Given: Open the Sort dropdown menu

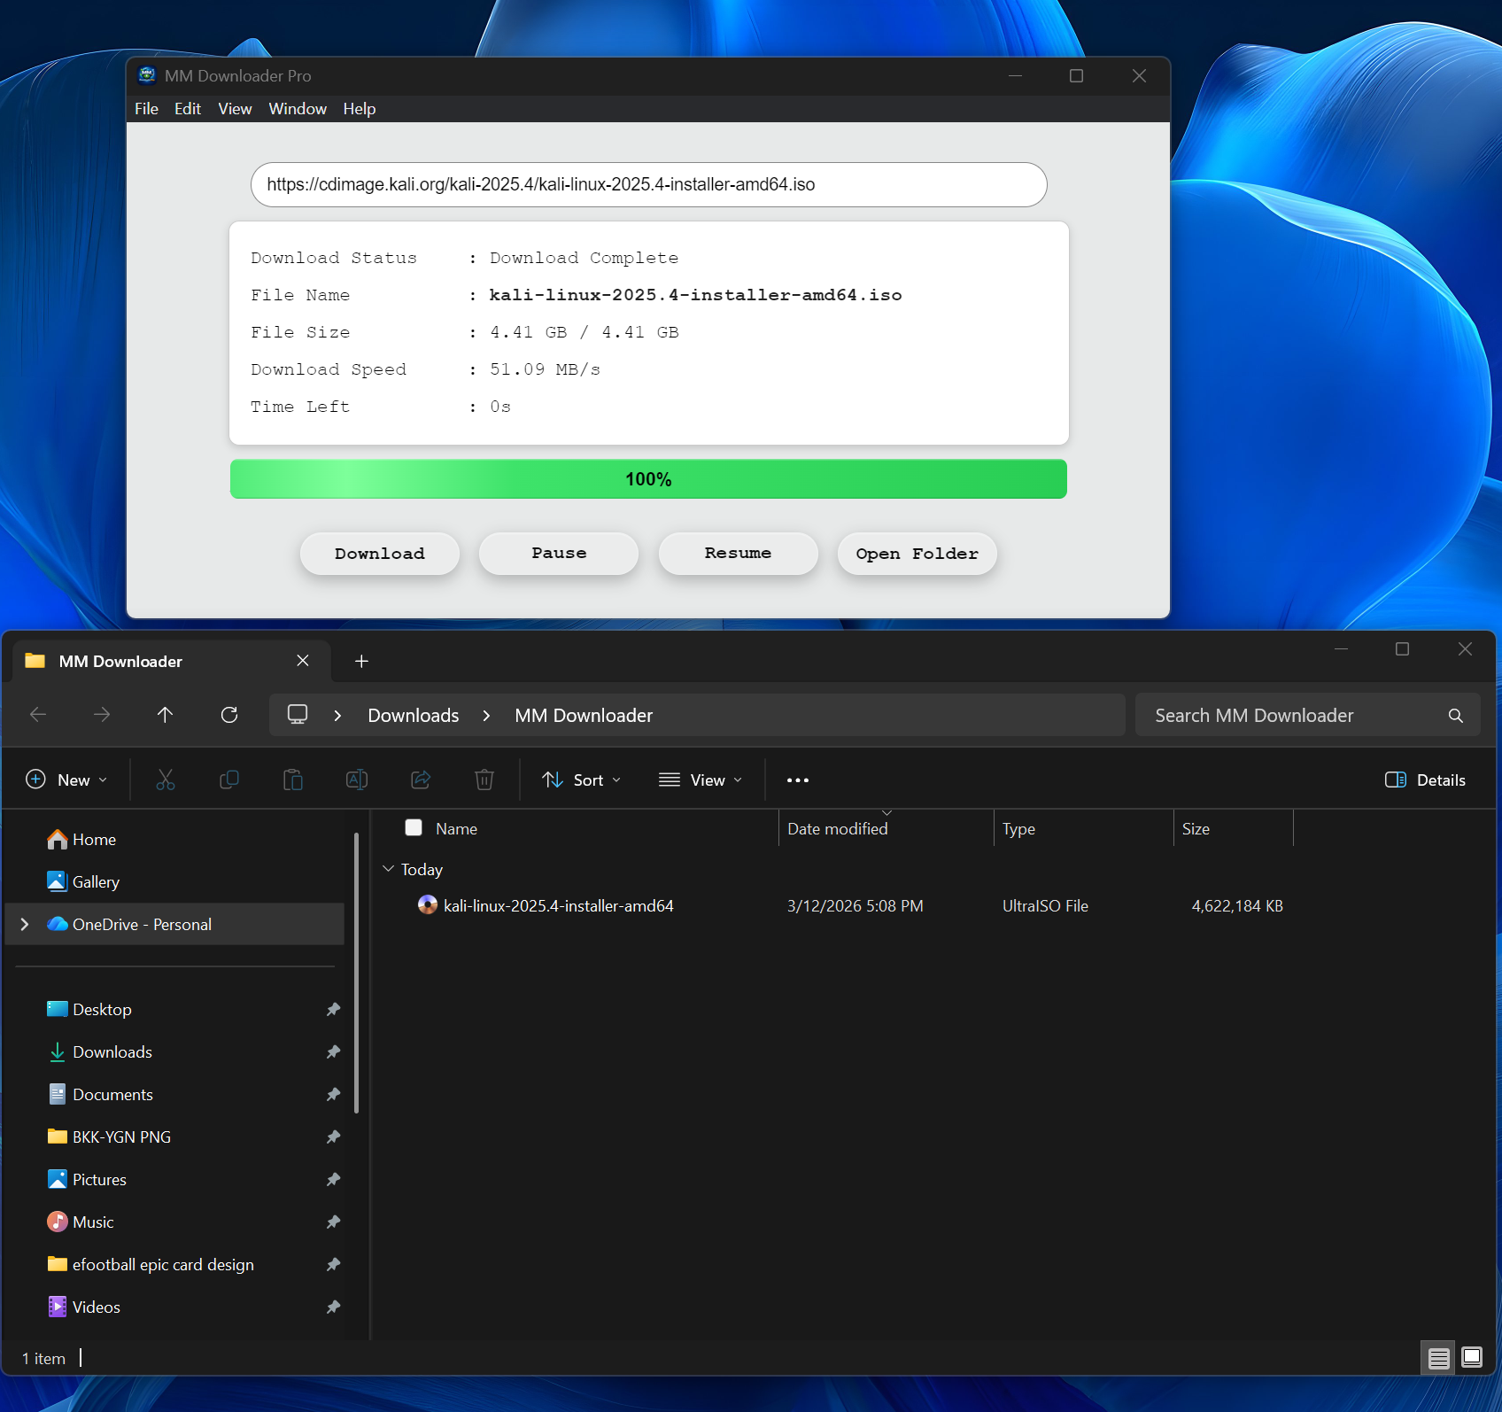Looking at the screenshot, I should 582,780.
